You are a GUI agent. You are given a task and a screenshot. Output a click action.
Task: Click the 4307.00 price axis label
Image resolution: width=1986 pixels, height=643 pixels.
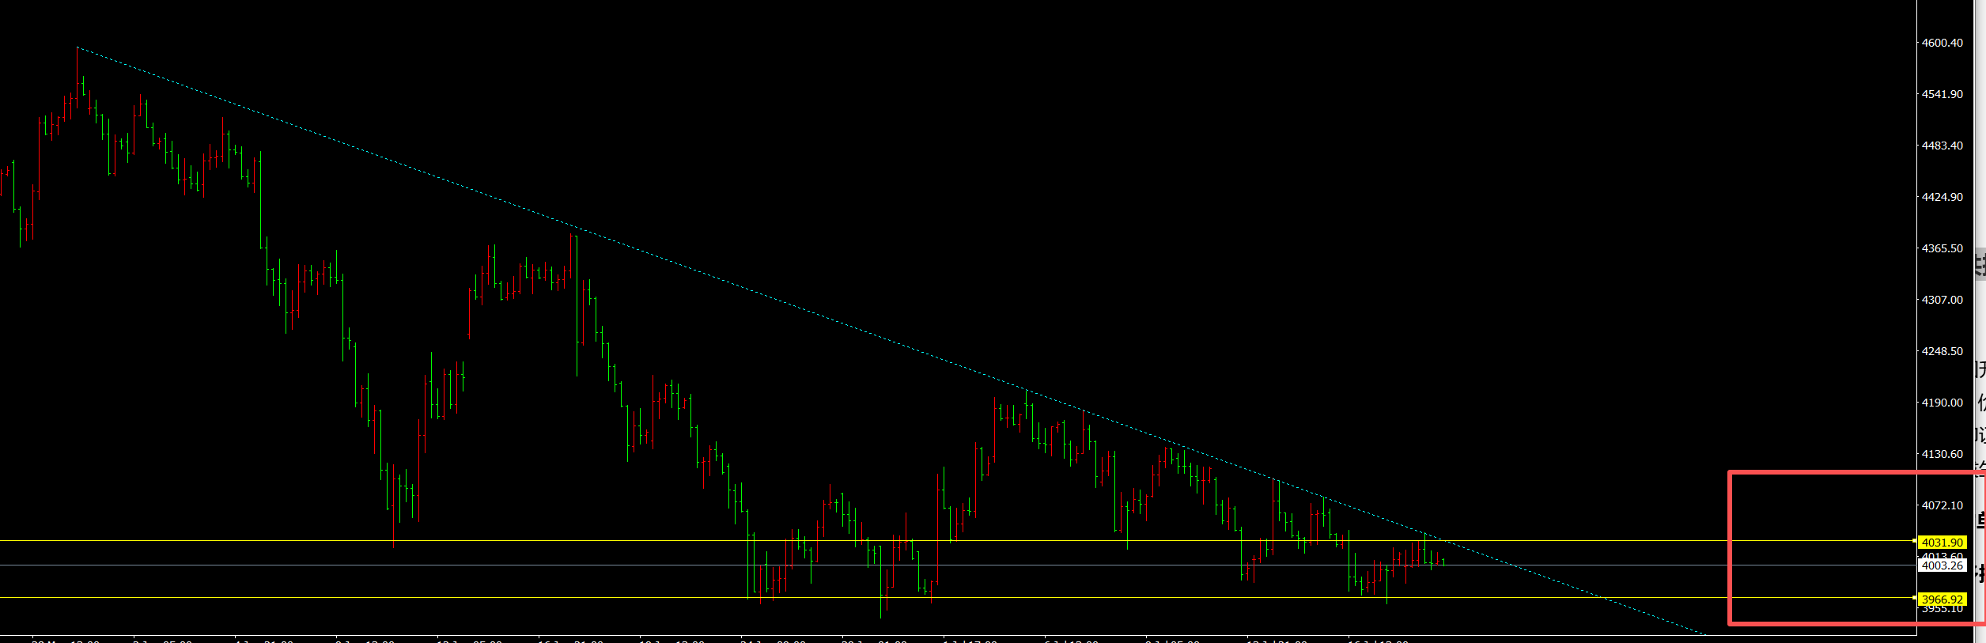[1942, 300]
